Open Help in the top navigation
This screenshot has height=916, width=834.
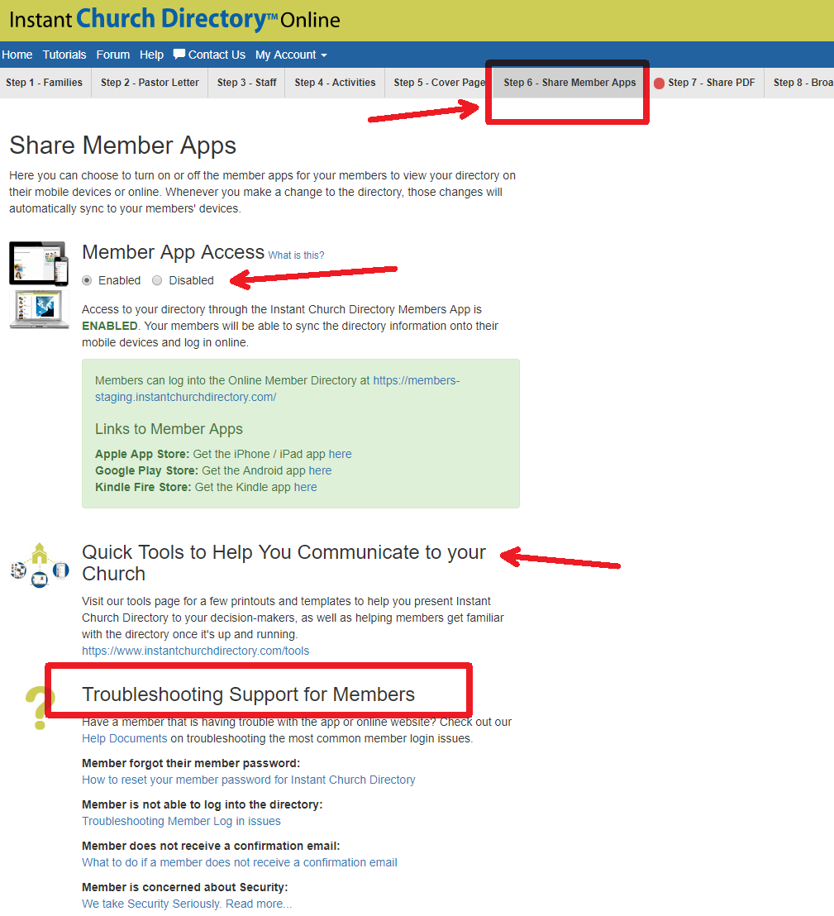(151, 55)
